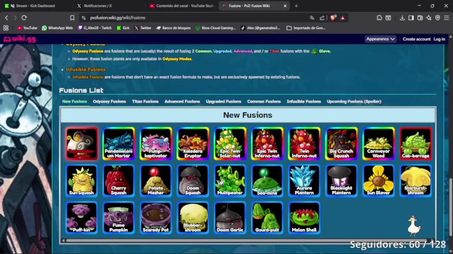Screen dimensions: 453x254
Task: Share this page icon
Action: pyautogui.click(x=322, y=18)
